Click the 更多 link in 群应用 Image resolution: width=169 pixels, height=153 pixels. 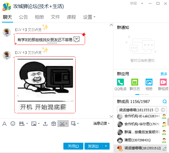pyautogui.click(x=164, y=74)
